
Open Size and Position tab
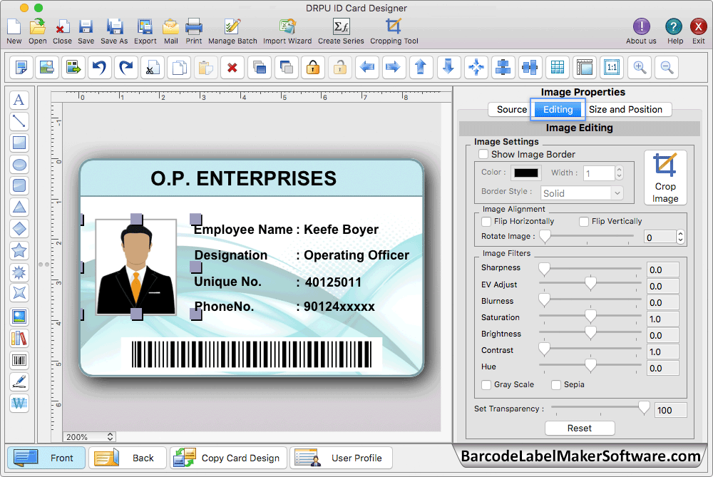626,110
